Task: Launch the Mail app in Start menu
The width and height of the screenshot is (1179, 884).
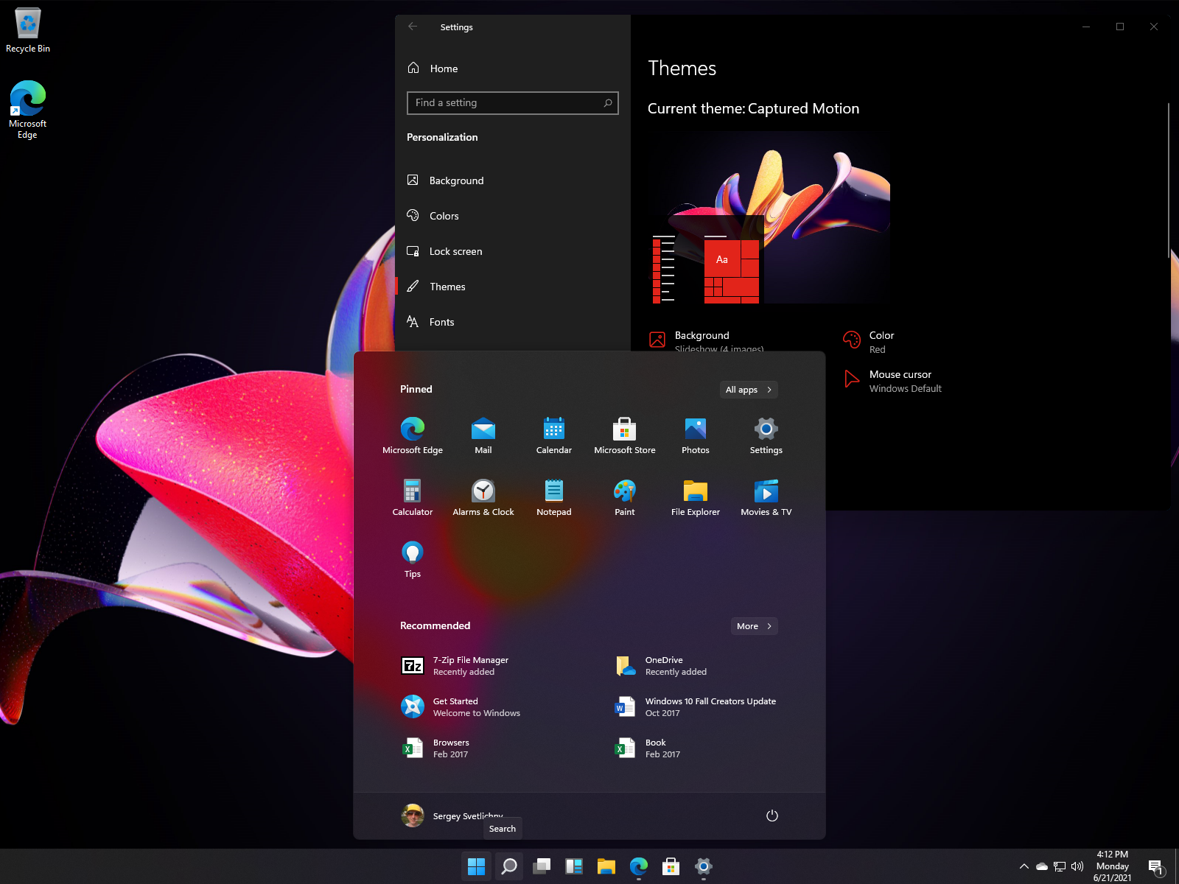Action: coord(483,435)
